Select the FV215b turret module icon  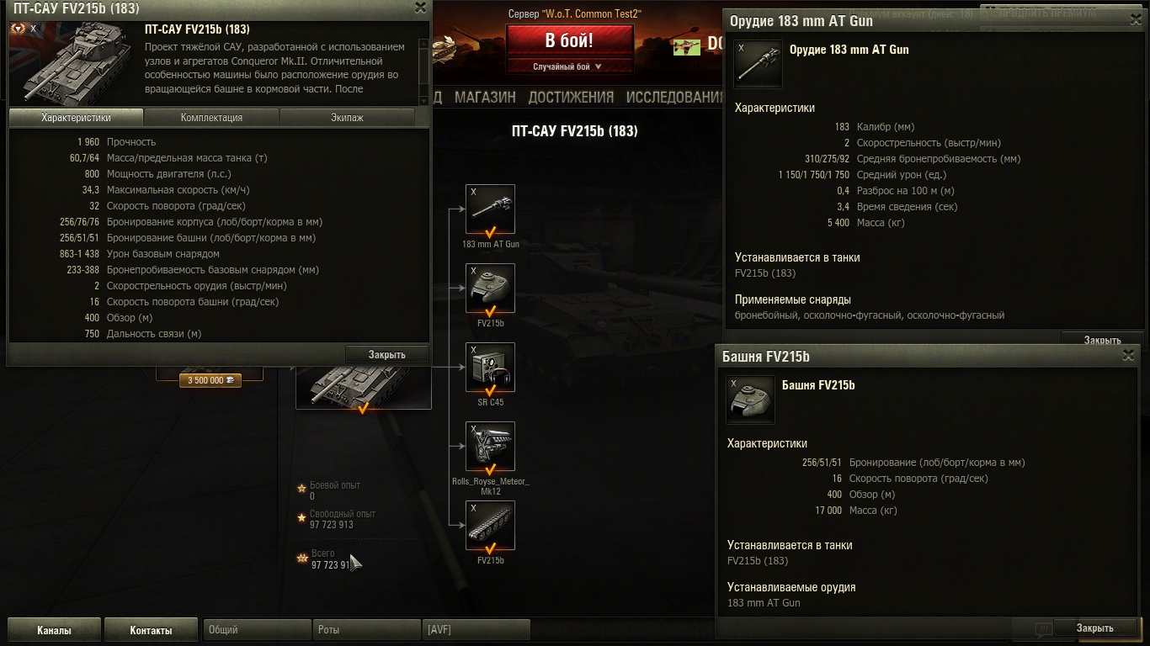click(490, 288)
